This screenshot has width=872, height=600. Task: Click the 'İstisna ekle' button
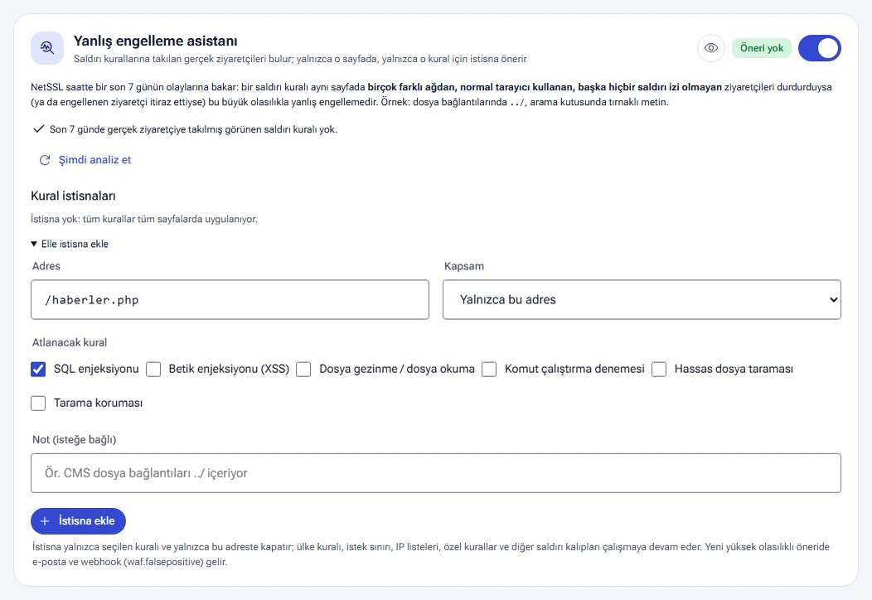[79, 521]
